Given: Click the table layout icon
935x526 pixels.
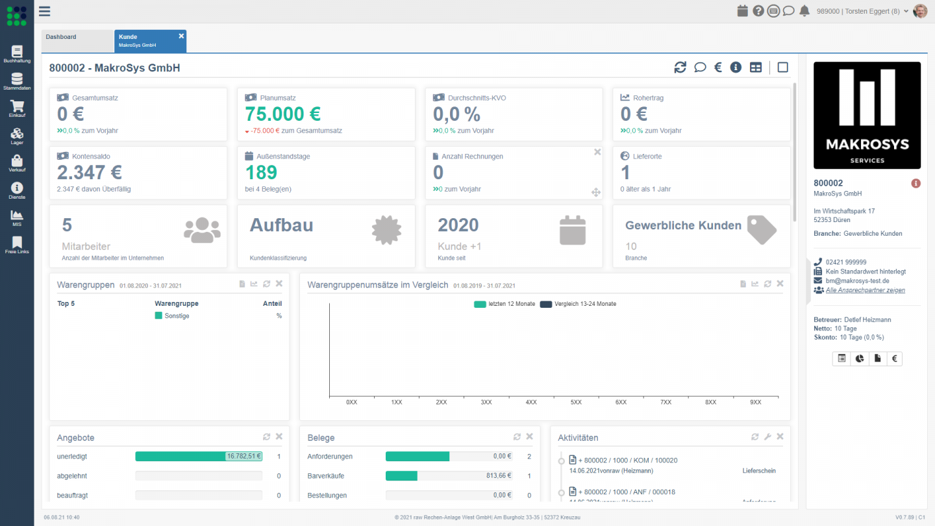Looking at the screenshot, I should [x=756, y=68].
